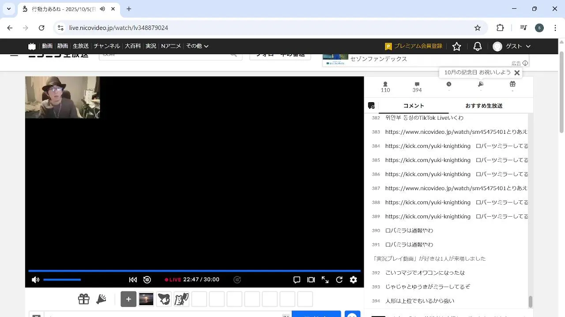565x317 pixels.
Task: Open player settings gear
Action: click(x=354, y=280)
